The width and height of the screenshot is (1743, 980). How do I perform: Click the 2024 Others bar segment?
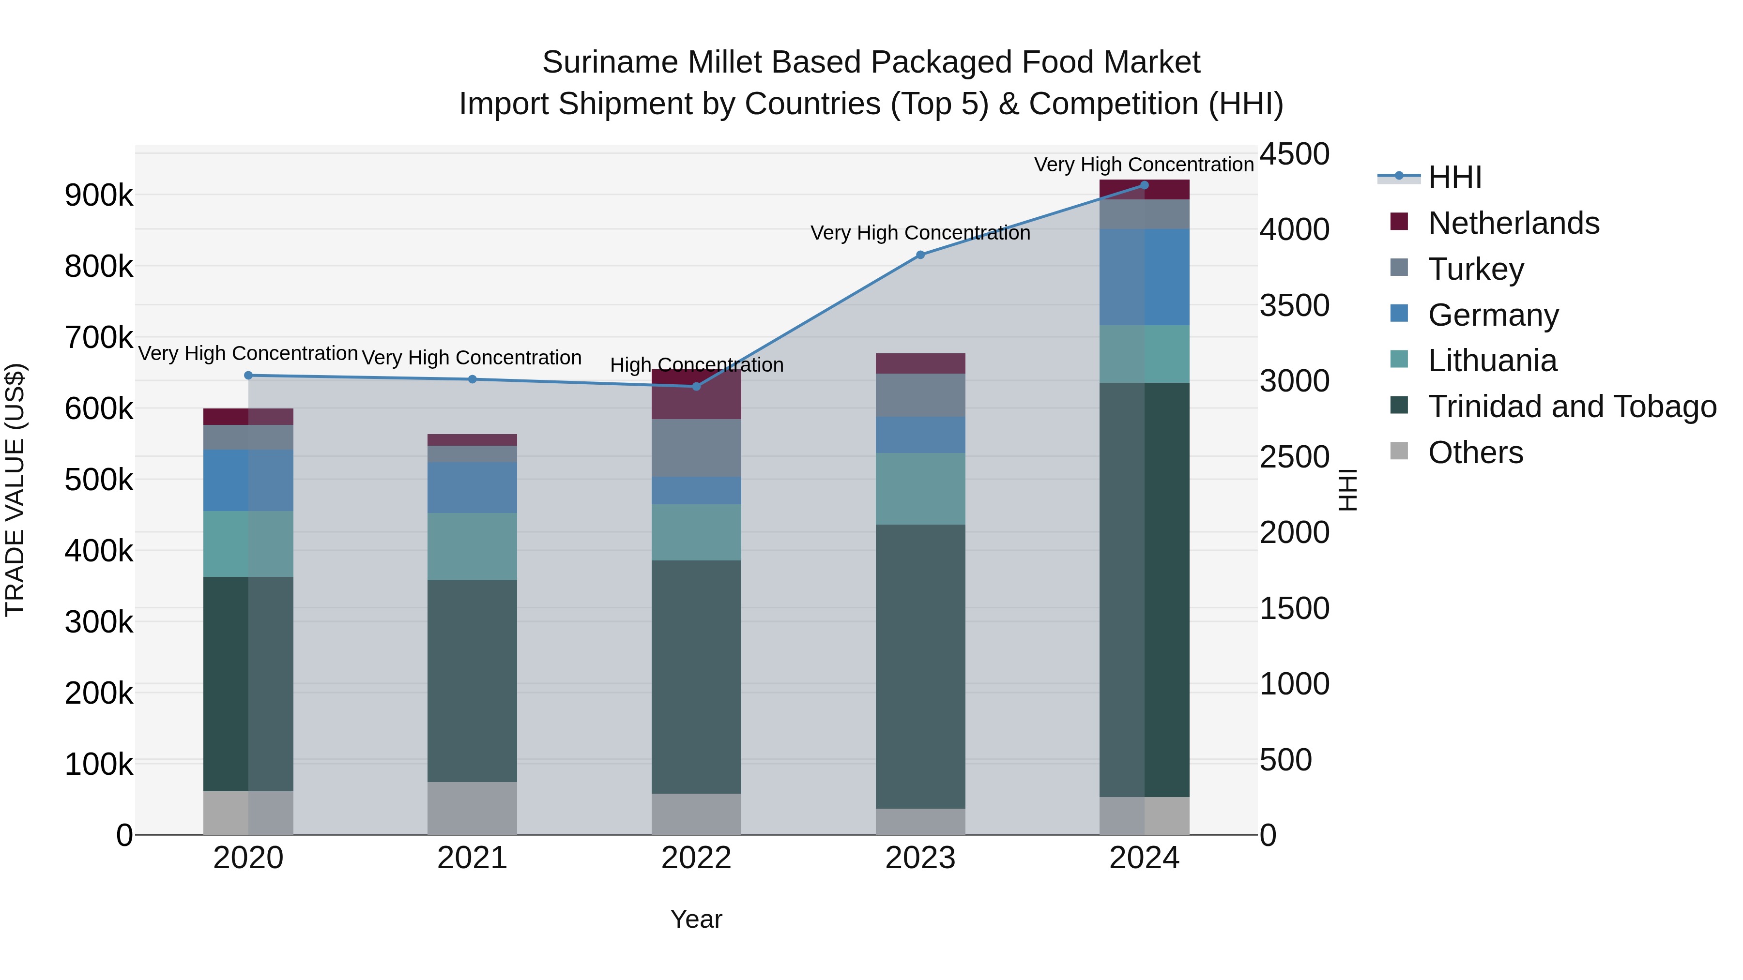pyautogui.click(x=1144, y=815)
